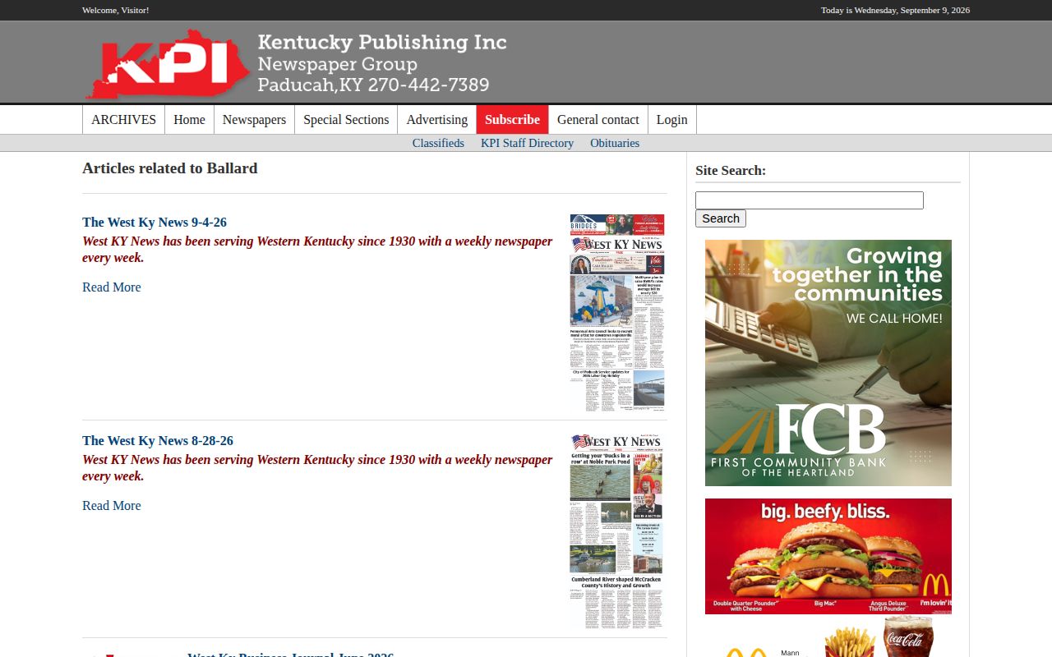
Task: Open The West Ky News 9-4-26 article
Action: point(155,223)
